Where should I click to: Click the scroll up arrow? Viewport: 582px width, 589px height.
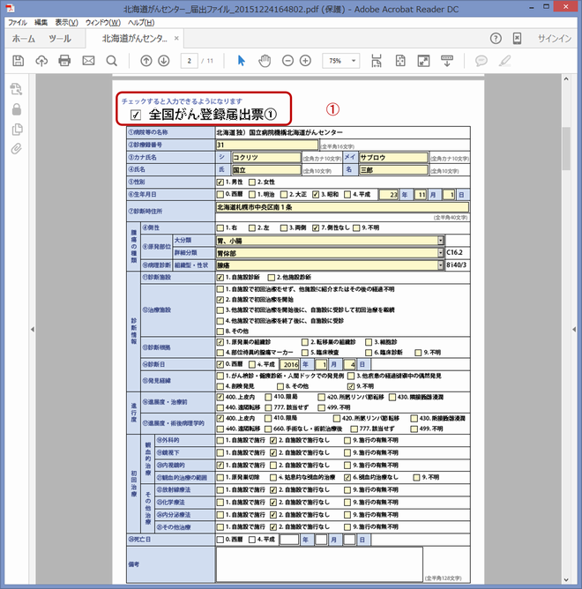(x=566, y=79)
